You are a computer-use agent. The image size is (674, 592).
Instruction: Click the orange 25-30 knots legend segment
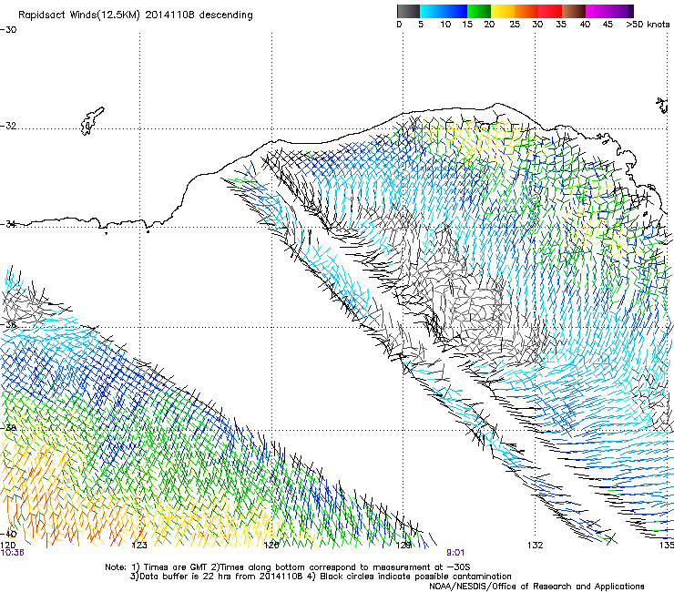pos(526,11)
